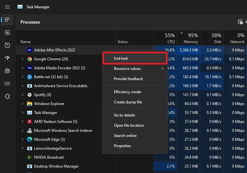Sort by the Network column header
This screenshot has height=173, width=247.
(235, 38)
